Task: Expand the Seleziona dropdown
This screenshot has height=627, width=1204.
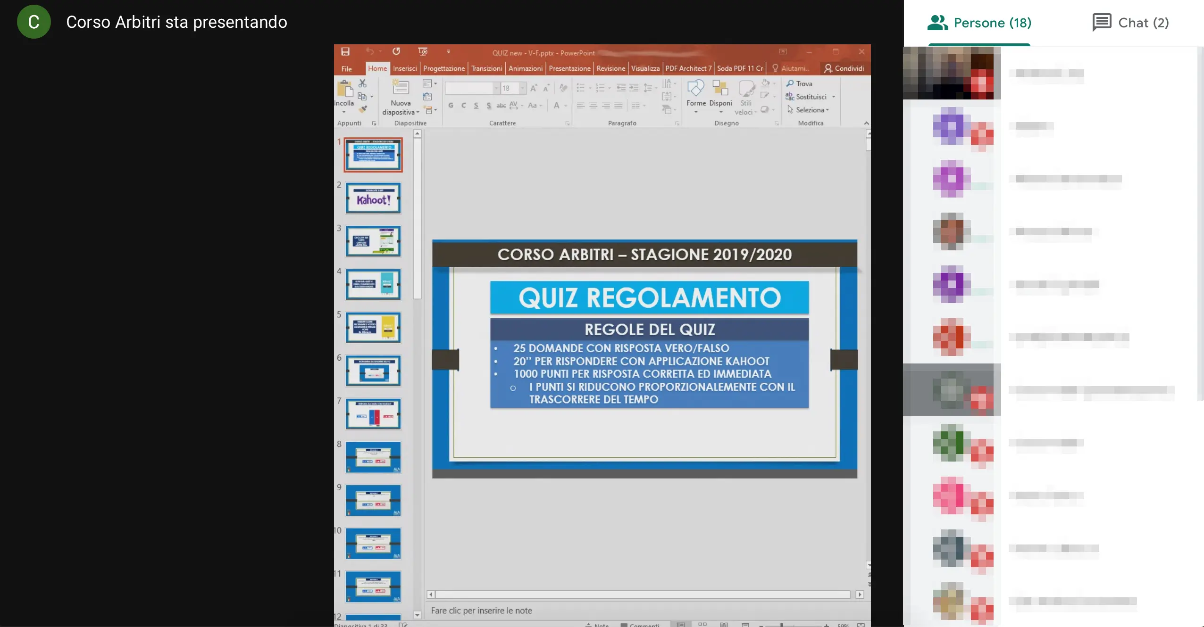Action: coord(828,110)
